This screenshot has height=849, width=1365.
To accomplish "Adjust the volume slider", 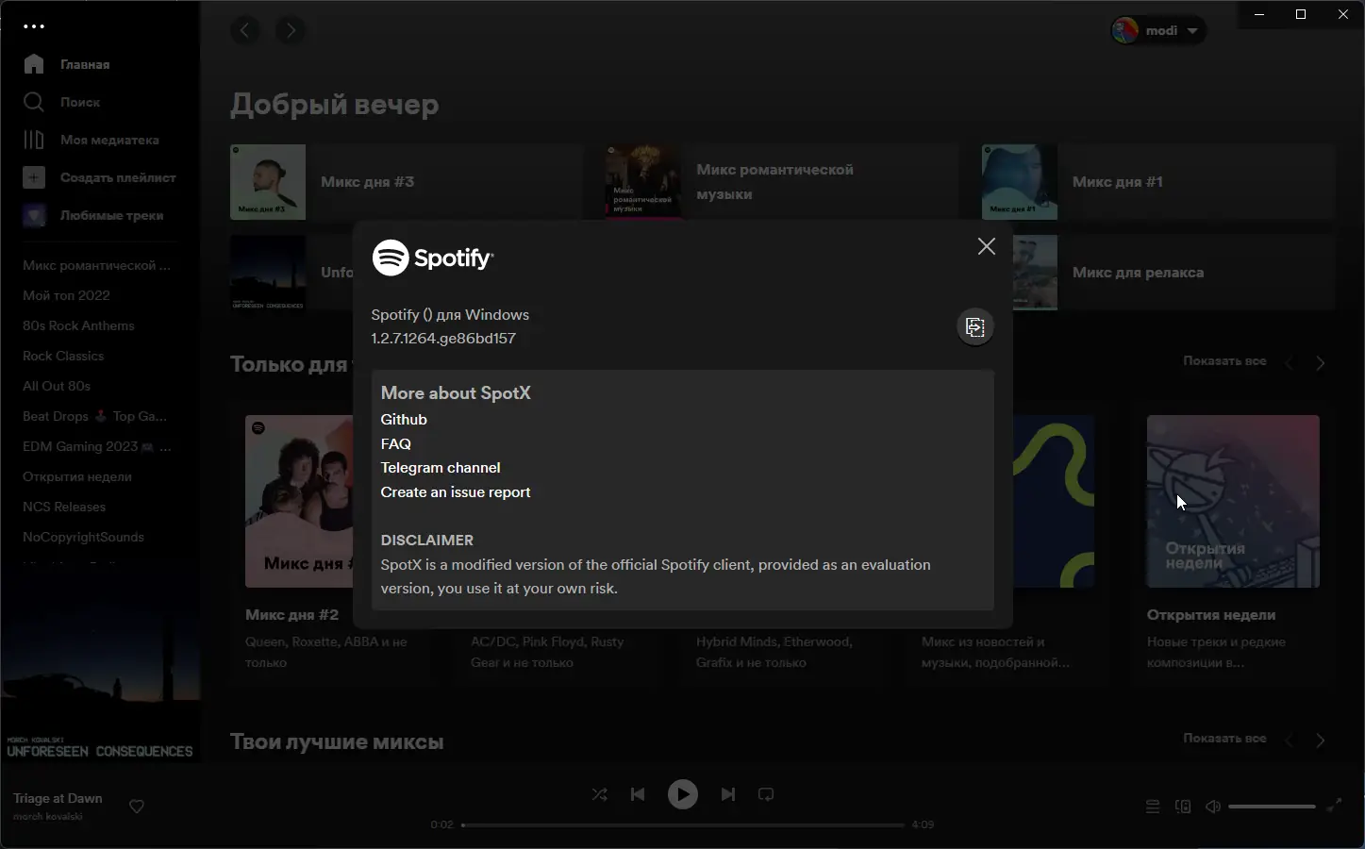I will [x=1272, y=807].
